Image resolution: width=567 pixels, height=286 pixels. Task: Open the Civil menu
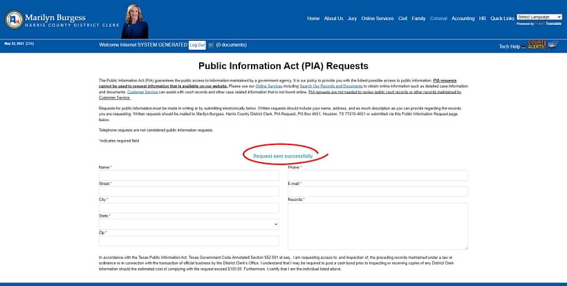(x=402, y=19)
